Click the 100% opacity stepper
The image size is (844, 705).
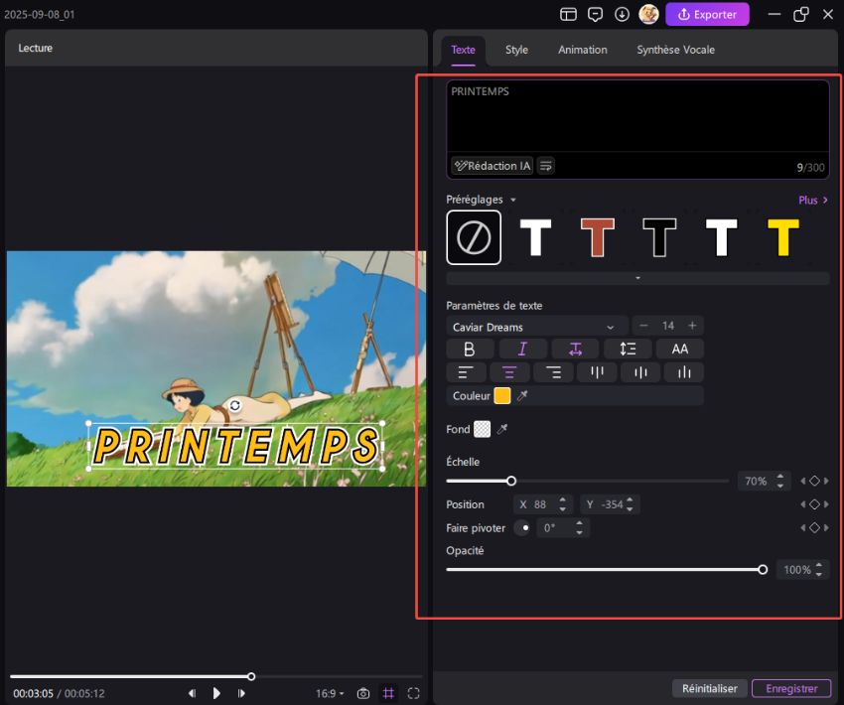(x=819, y=569)
